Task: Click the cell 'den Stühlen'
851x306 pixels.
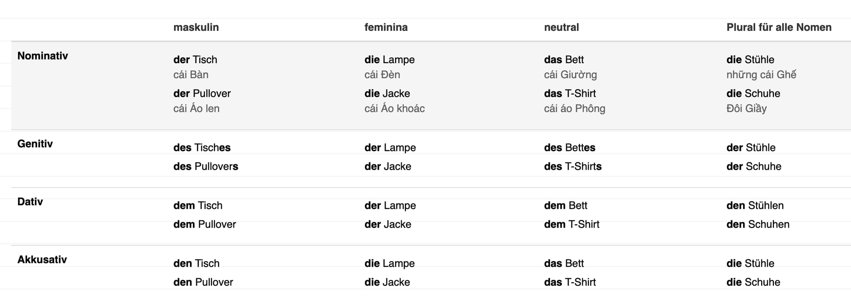Action: tap(755, 206)
